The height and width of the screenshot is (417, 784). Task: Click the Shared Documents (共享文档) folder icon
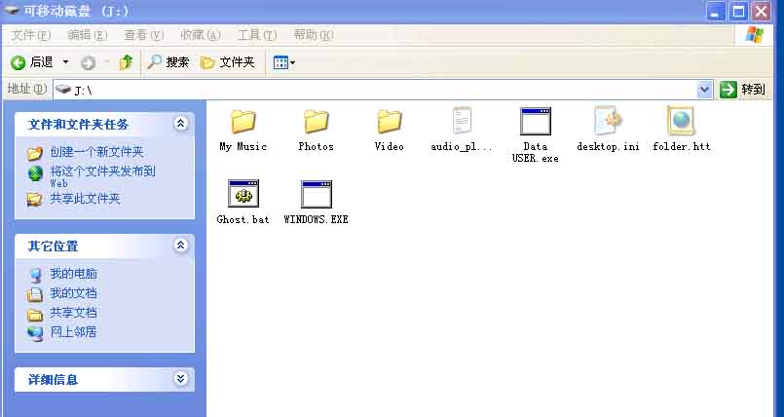click(x=34, y=315)
